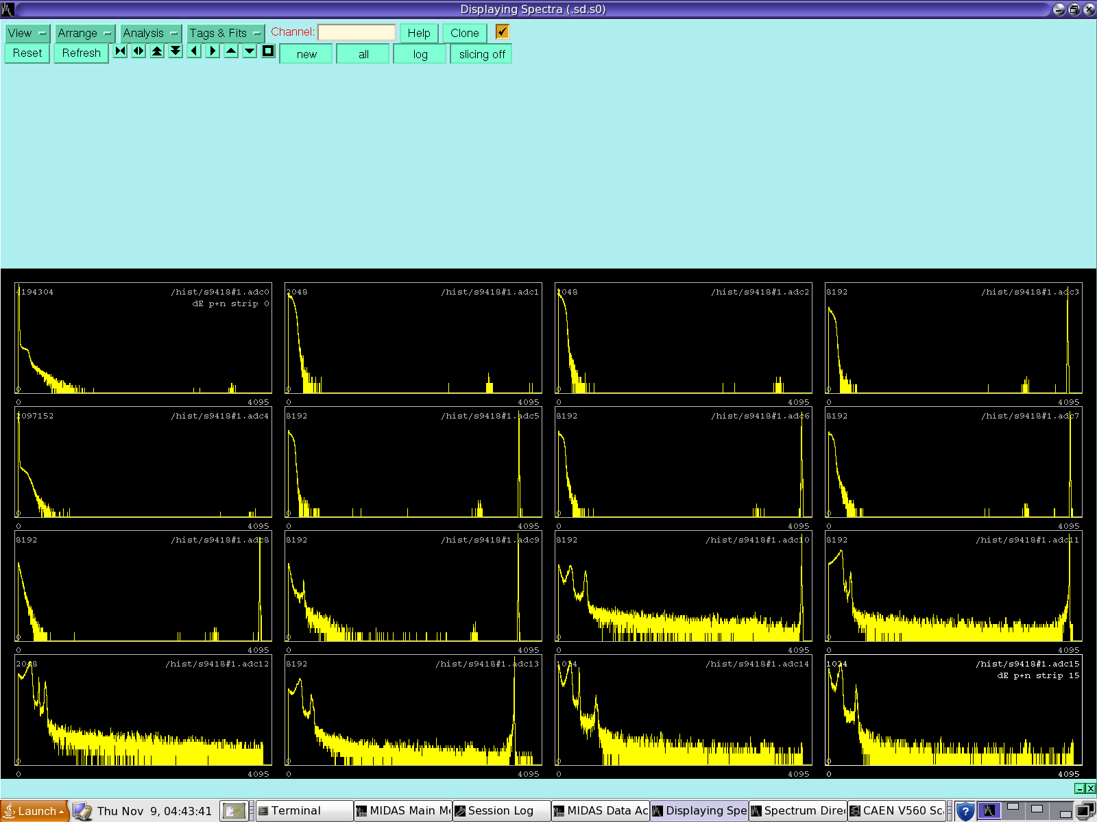
Task: Open the View dropdown menu
Action: (x=27, y=33)
